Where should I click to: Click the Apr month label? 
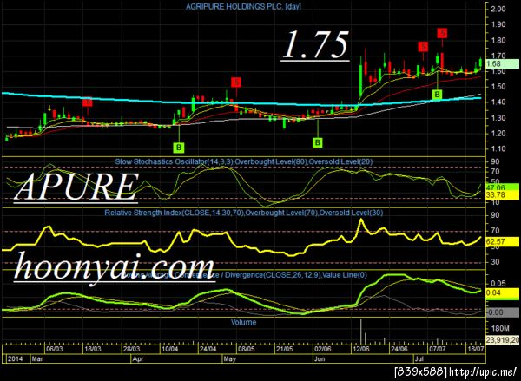click(x=137, y=359)
